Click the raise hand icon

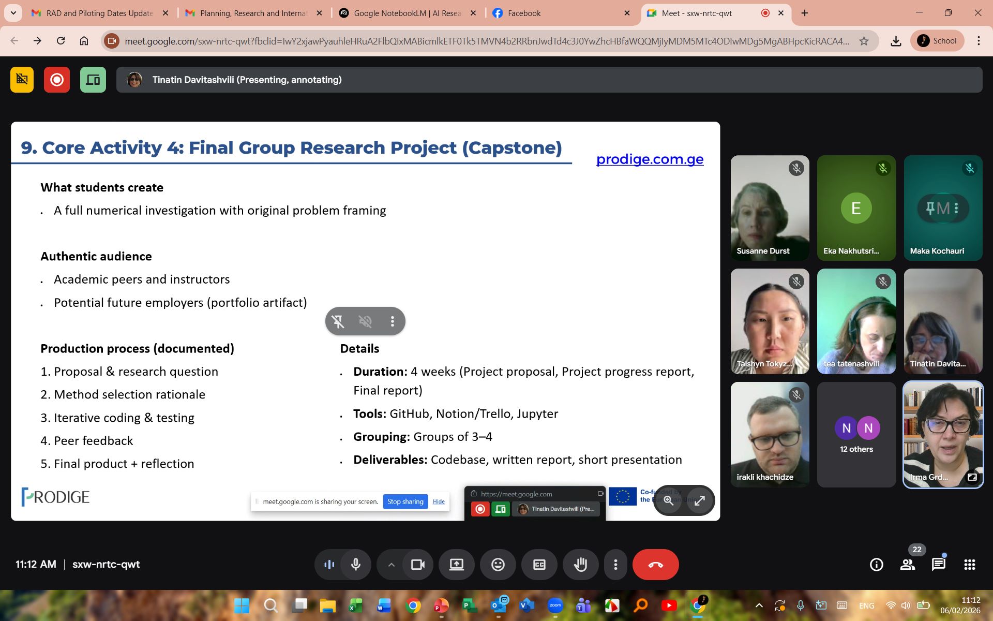point(580,565)
